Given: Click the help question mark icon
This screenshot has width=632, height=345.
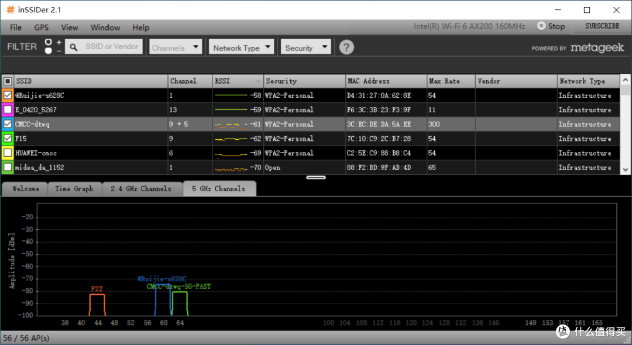Looking at the screenshot, I should (346, 47).
